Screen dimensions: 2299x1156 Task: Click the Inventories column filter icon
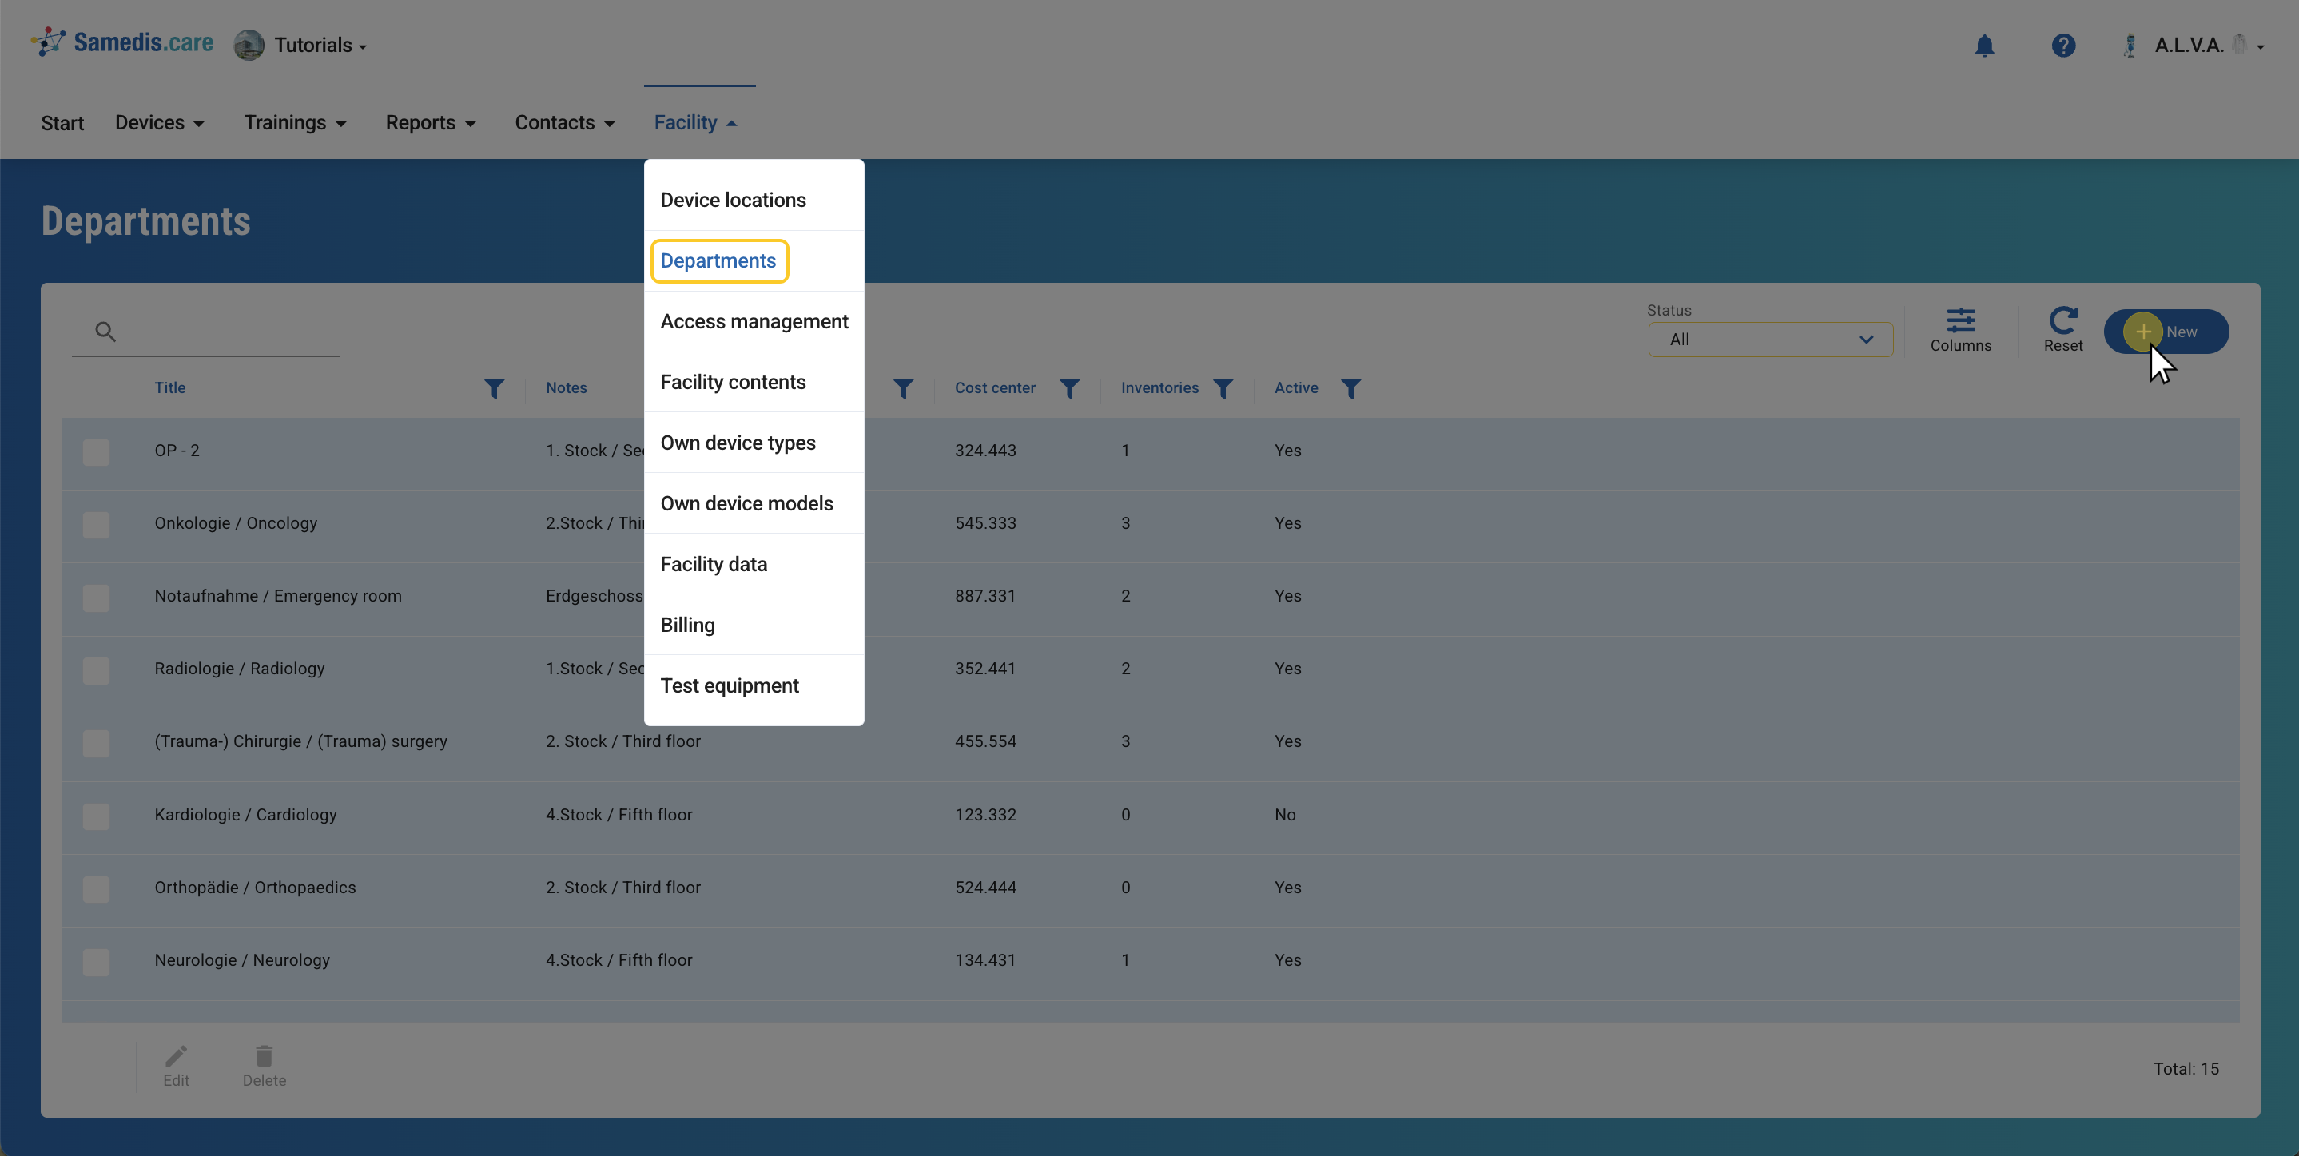(x=1223, y=388)
